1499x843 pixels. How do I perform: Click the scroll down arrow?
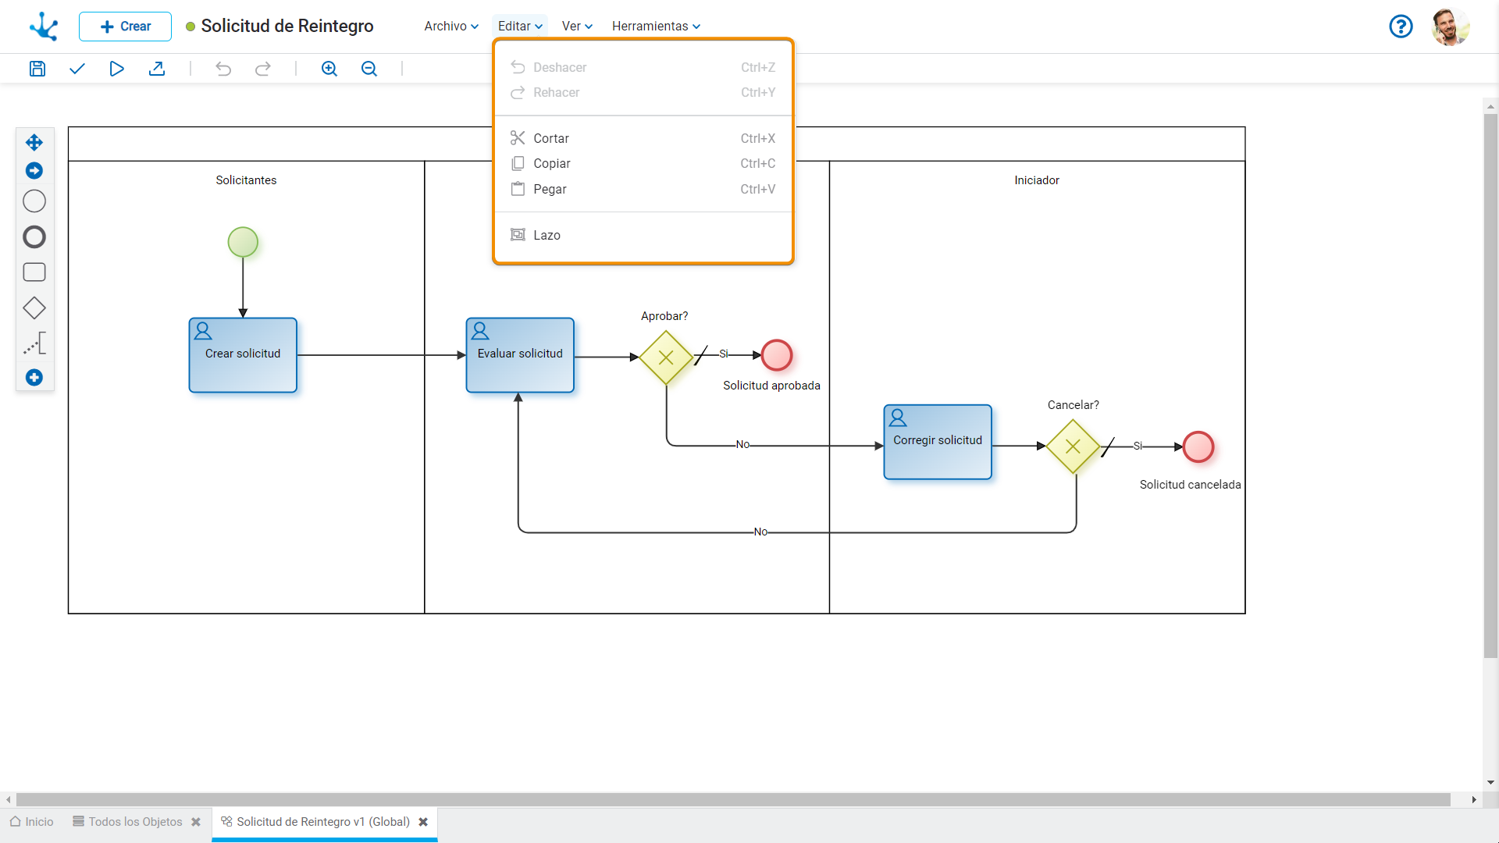pyautogui.click(x=1490, y=782)
